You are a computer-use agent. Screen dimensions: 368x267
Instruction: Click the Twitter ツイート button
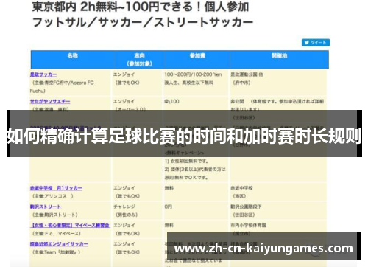pos(316,43)
